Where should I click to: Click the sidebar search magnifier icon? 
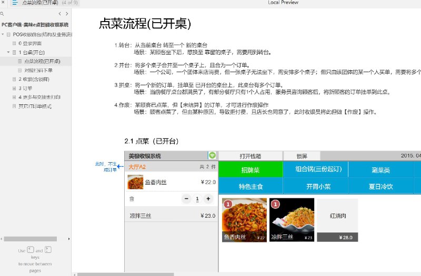[2, 14]
